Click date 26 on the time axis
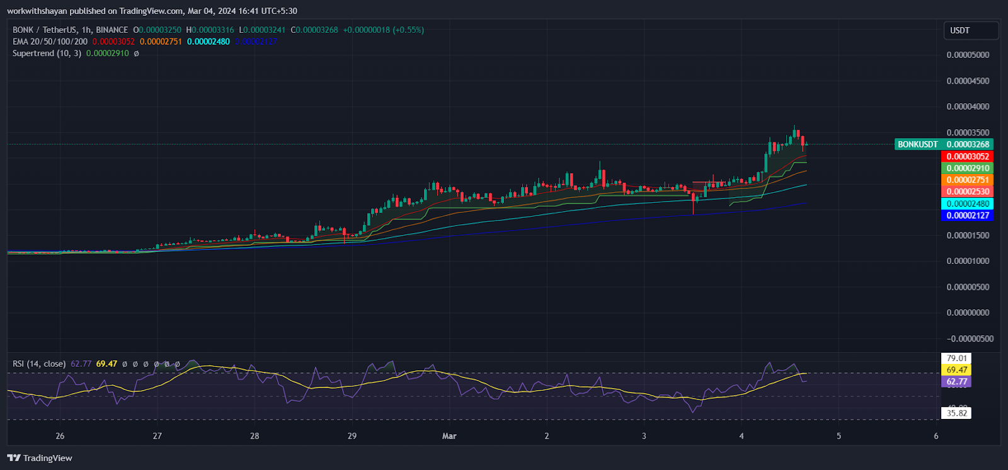Image resolution: width=1008 pixels, height=470 pixels. (60, 436)
